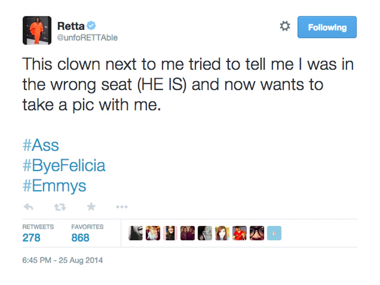Toggle favorite star on this post
This screenshot has width=380, height=285.
pyautogui.click(x=91, y=207)
